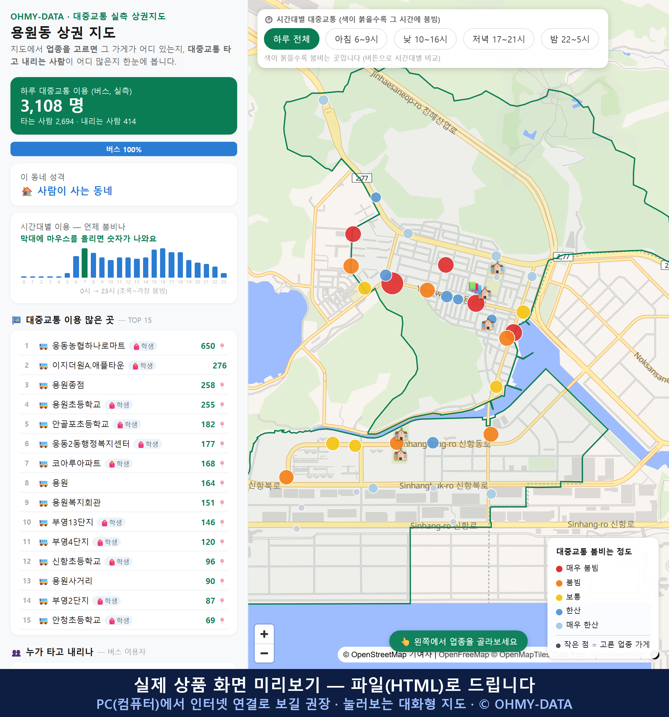Open the OpenFreeMap attribution link
The height and width of the screenshot is (717, 669).
click(x=464, y=654)
